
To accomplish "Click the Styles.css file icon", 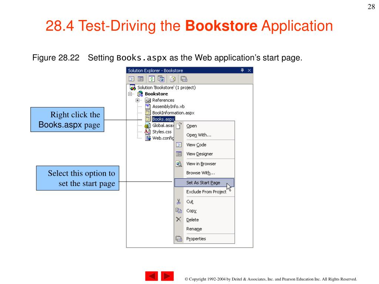I will [x=147, y=132].
